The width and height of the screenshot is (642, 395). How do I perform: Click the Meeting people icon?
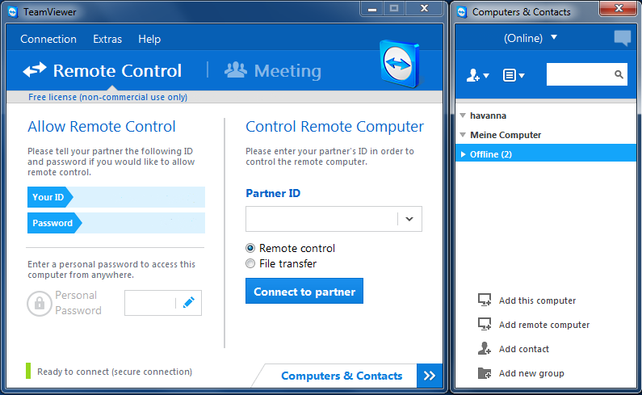tap(236, 70)
